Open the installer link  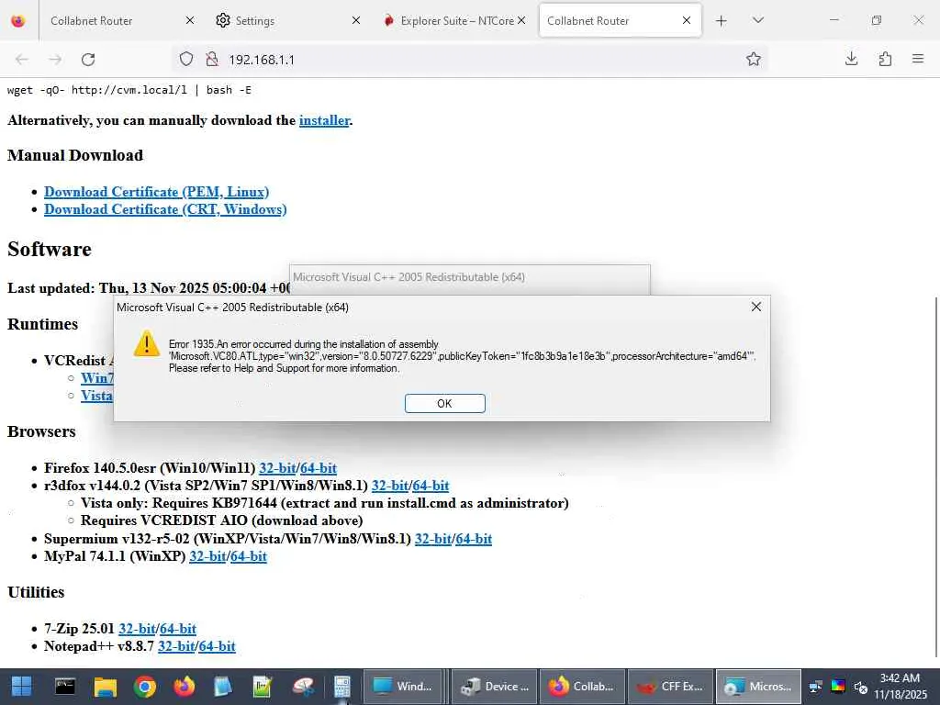point(324,120)
